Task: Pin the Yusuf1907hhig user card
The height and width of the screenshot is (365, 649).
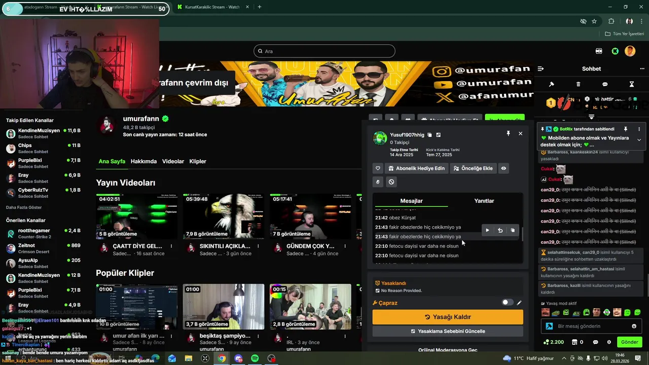Action: click(508, 133)
